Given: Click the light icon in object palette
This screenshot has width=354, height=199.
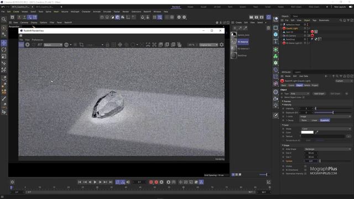Looking at the screenshot, I should coord(275,106).
